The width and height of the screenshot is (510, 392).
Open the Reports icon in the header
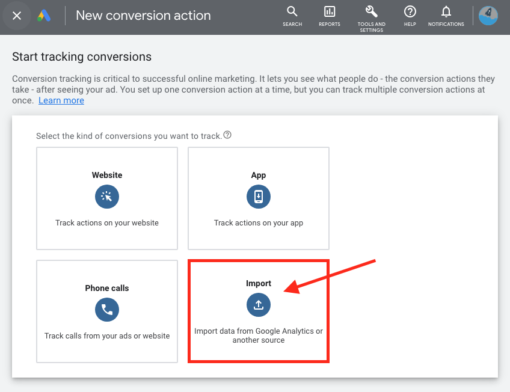pos(330,11)
